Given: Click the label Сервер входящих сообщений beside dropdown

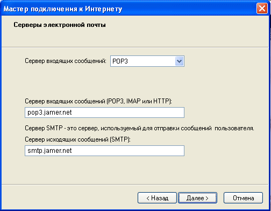Looking at the screenshot, I should point(66,61).
